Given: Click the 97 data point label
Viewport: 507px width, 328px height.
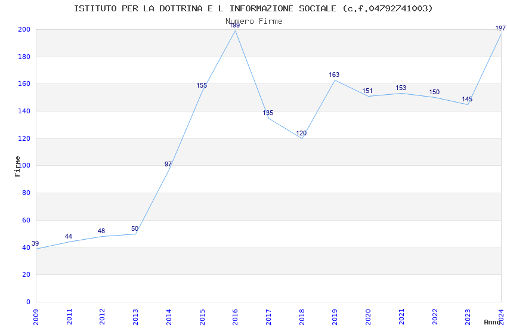Looking at the screenshot, I should (x=168, y=164).
